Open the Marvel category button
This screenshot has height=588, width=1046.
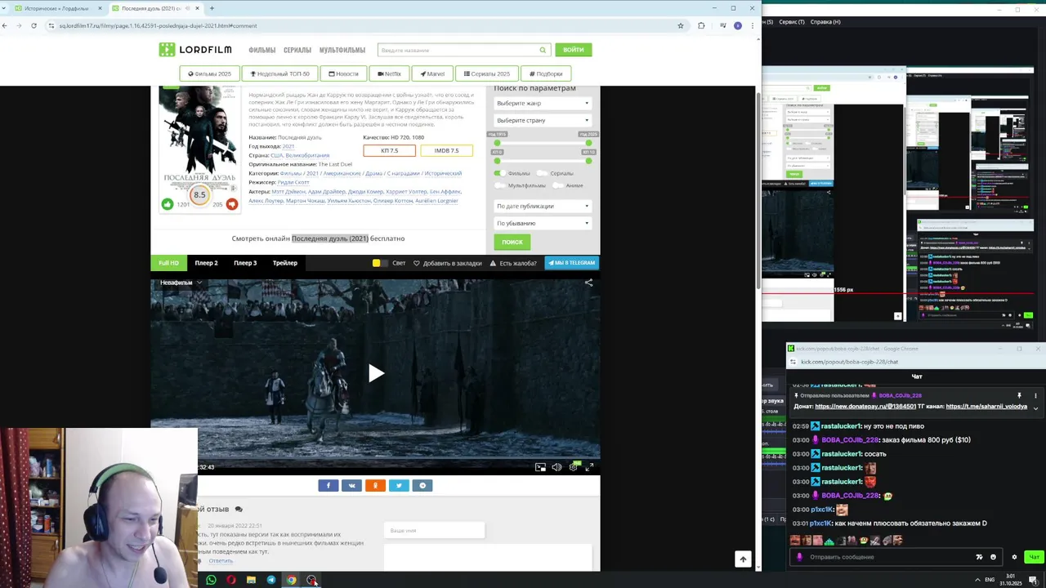tap(432, 73)
